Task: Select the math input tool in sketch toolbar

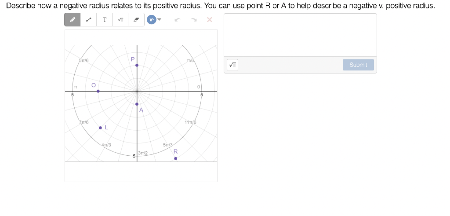Action: tap(120, 19)
